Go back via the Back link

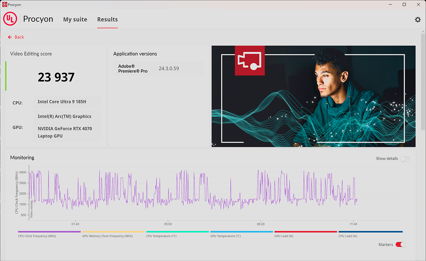19,37
